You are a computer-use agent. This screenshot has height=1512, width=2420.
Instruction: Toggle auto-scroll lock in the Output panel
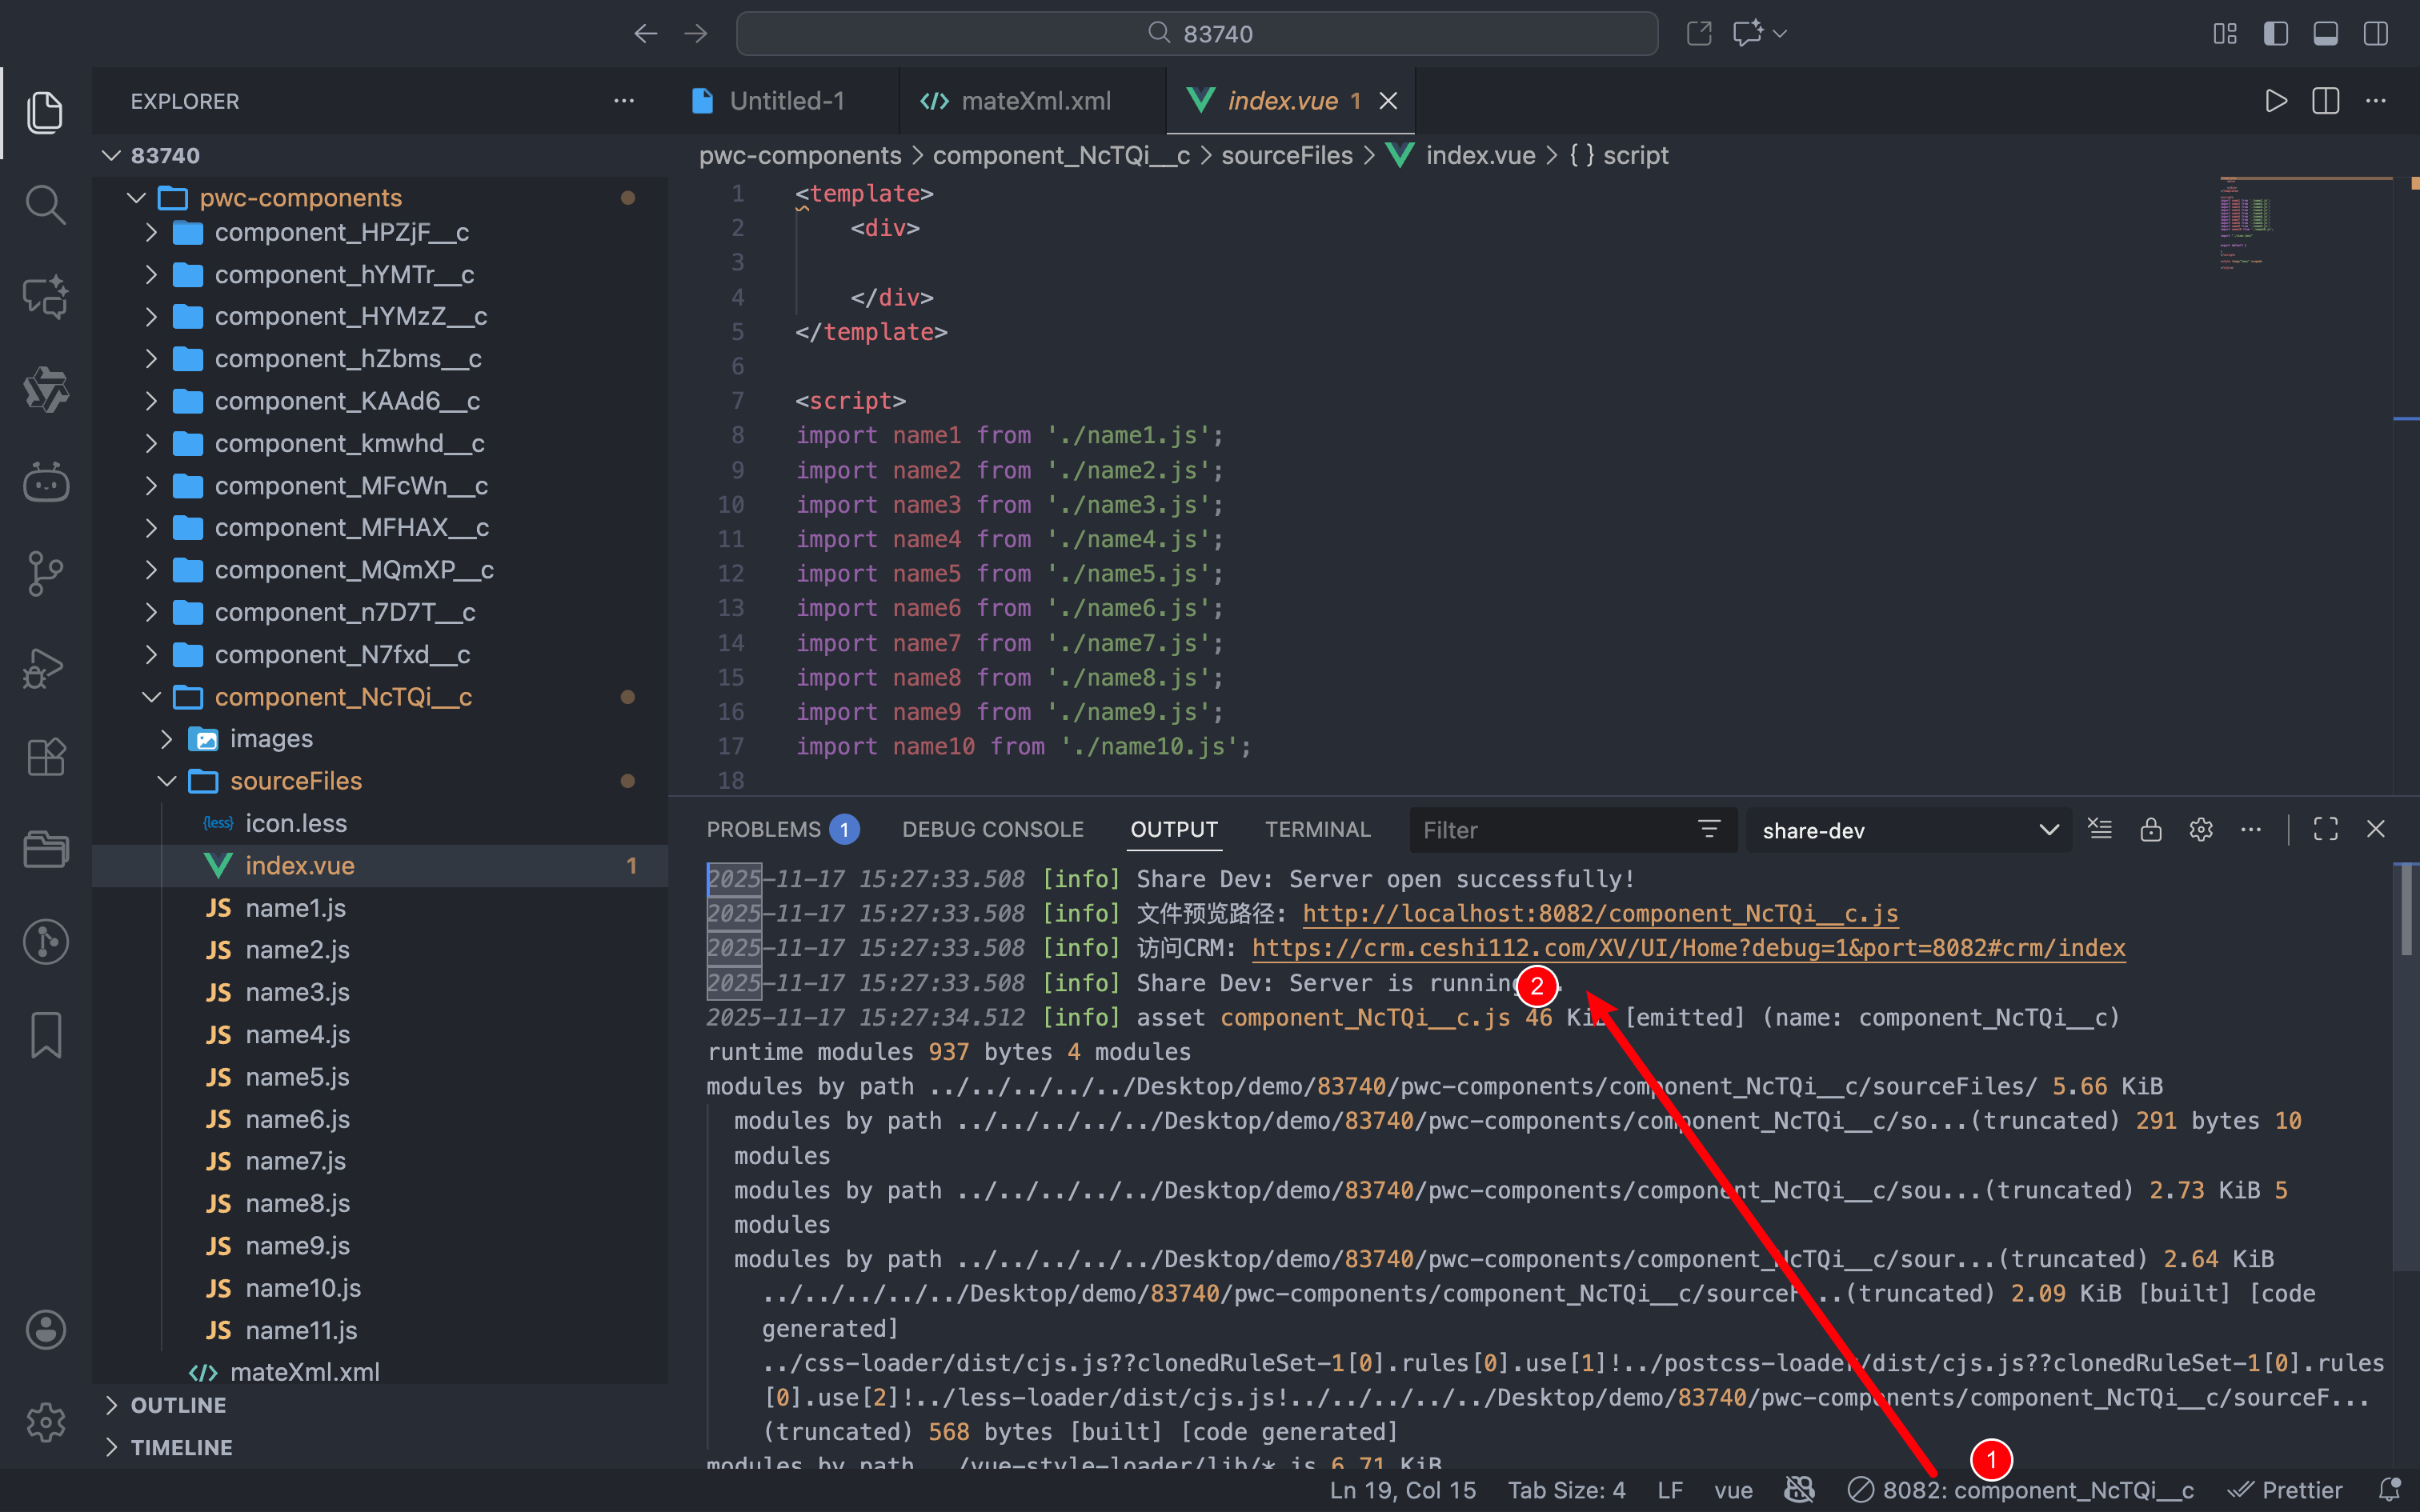(2151, 829)
